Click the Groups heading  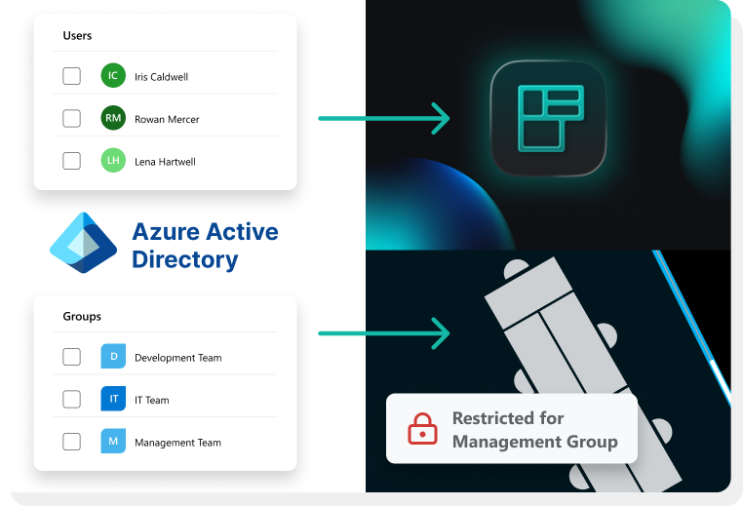click(82, 317)
